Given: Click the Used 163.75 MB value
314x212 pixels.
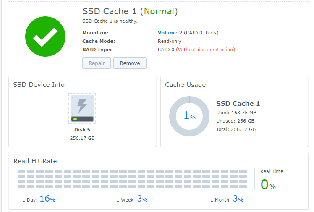Looking at the screenshot, I should (236, 113).
